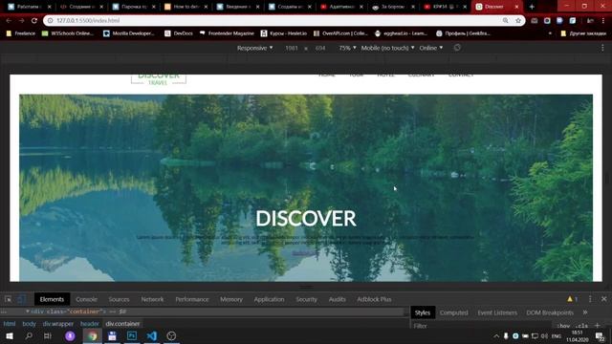Show hidden system tray icons
The width and height of the screenshot is (612, 344).
pos(496,335)
